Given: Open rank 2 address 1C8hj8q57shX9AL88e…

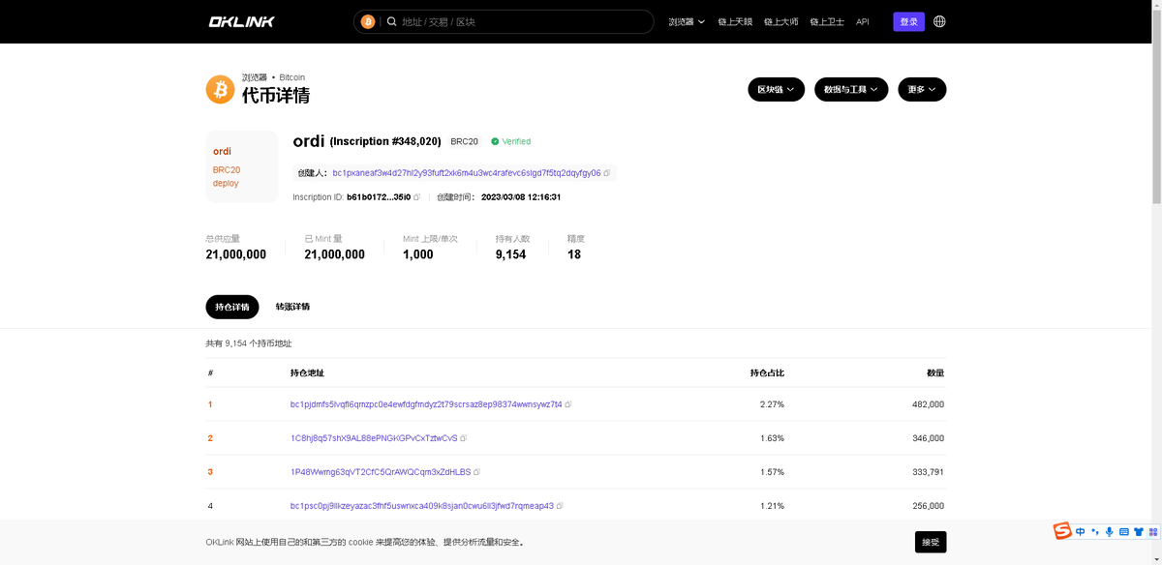Looking at the screenshot, I should (x=374, y=438).
